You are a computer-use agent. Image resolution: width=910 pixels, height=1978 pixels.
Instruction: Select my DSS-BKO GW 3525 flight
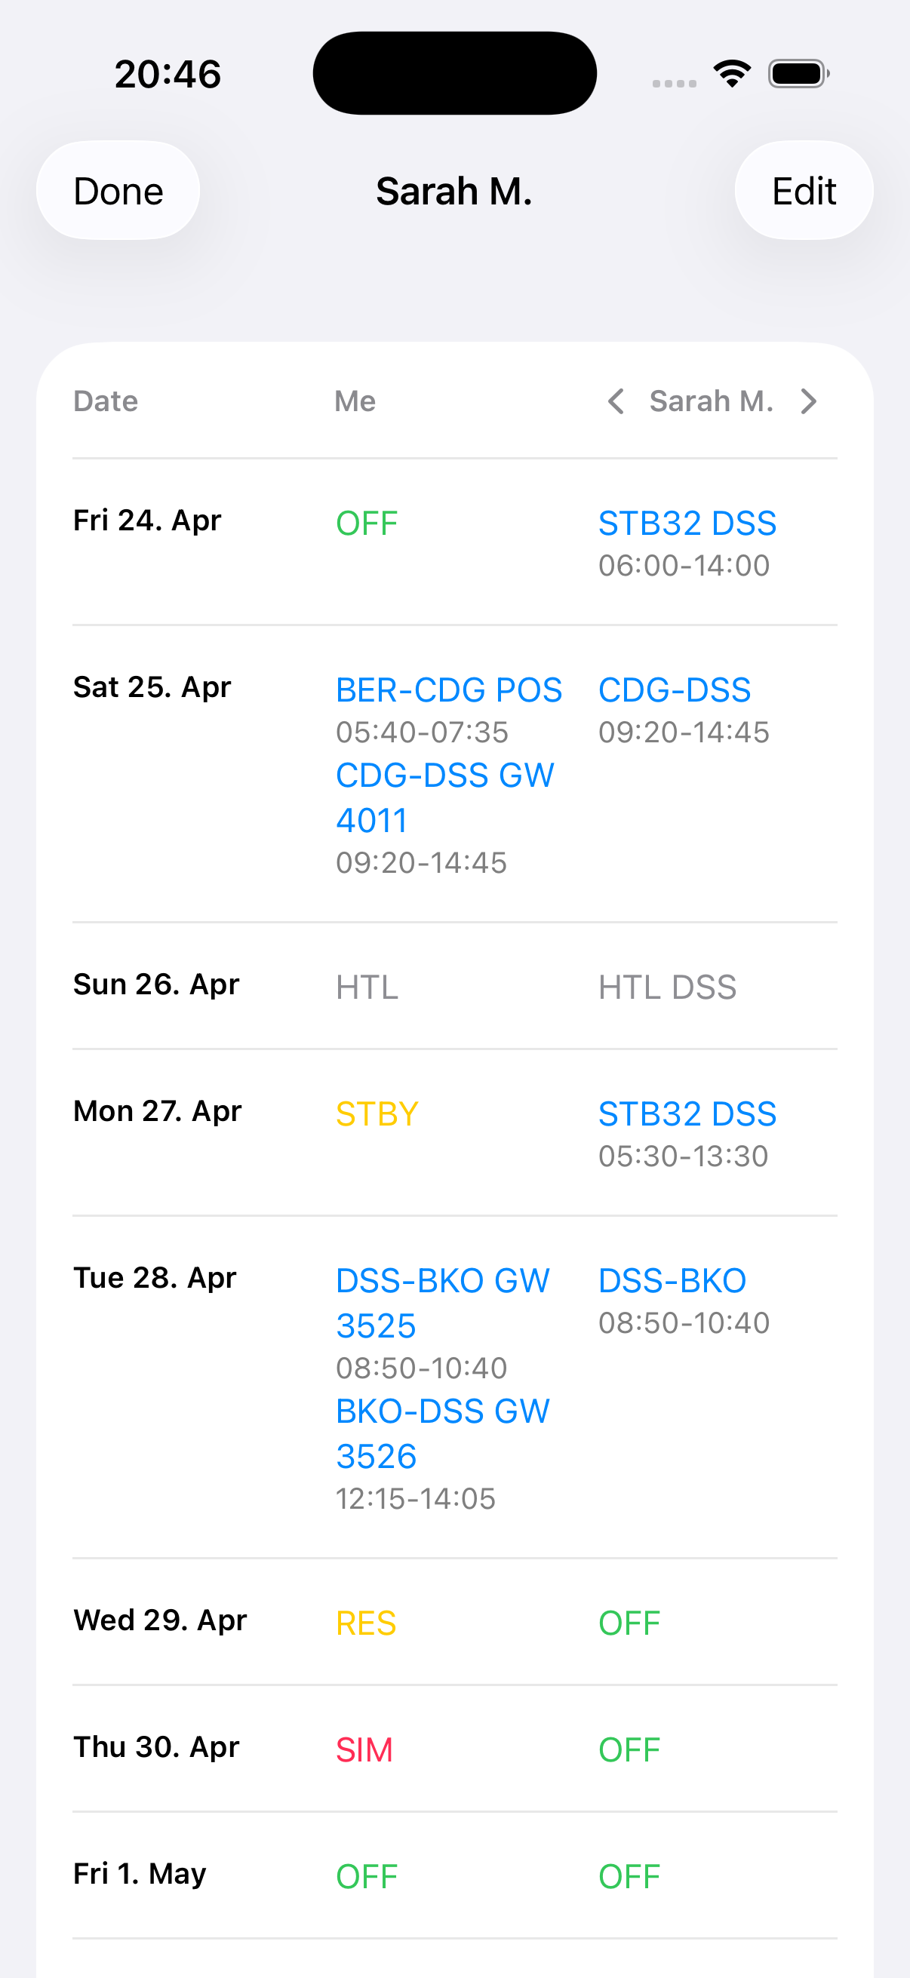(442, 1302)
